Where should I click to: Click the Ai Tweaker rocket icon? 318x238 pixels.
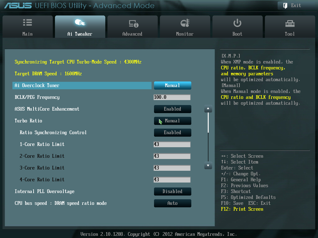pos(80,22)
